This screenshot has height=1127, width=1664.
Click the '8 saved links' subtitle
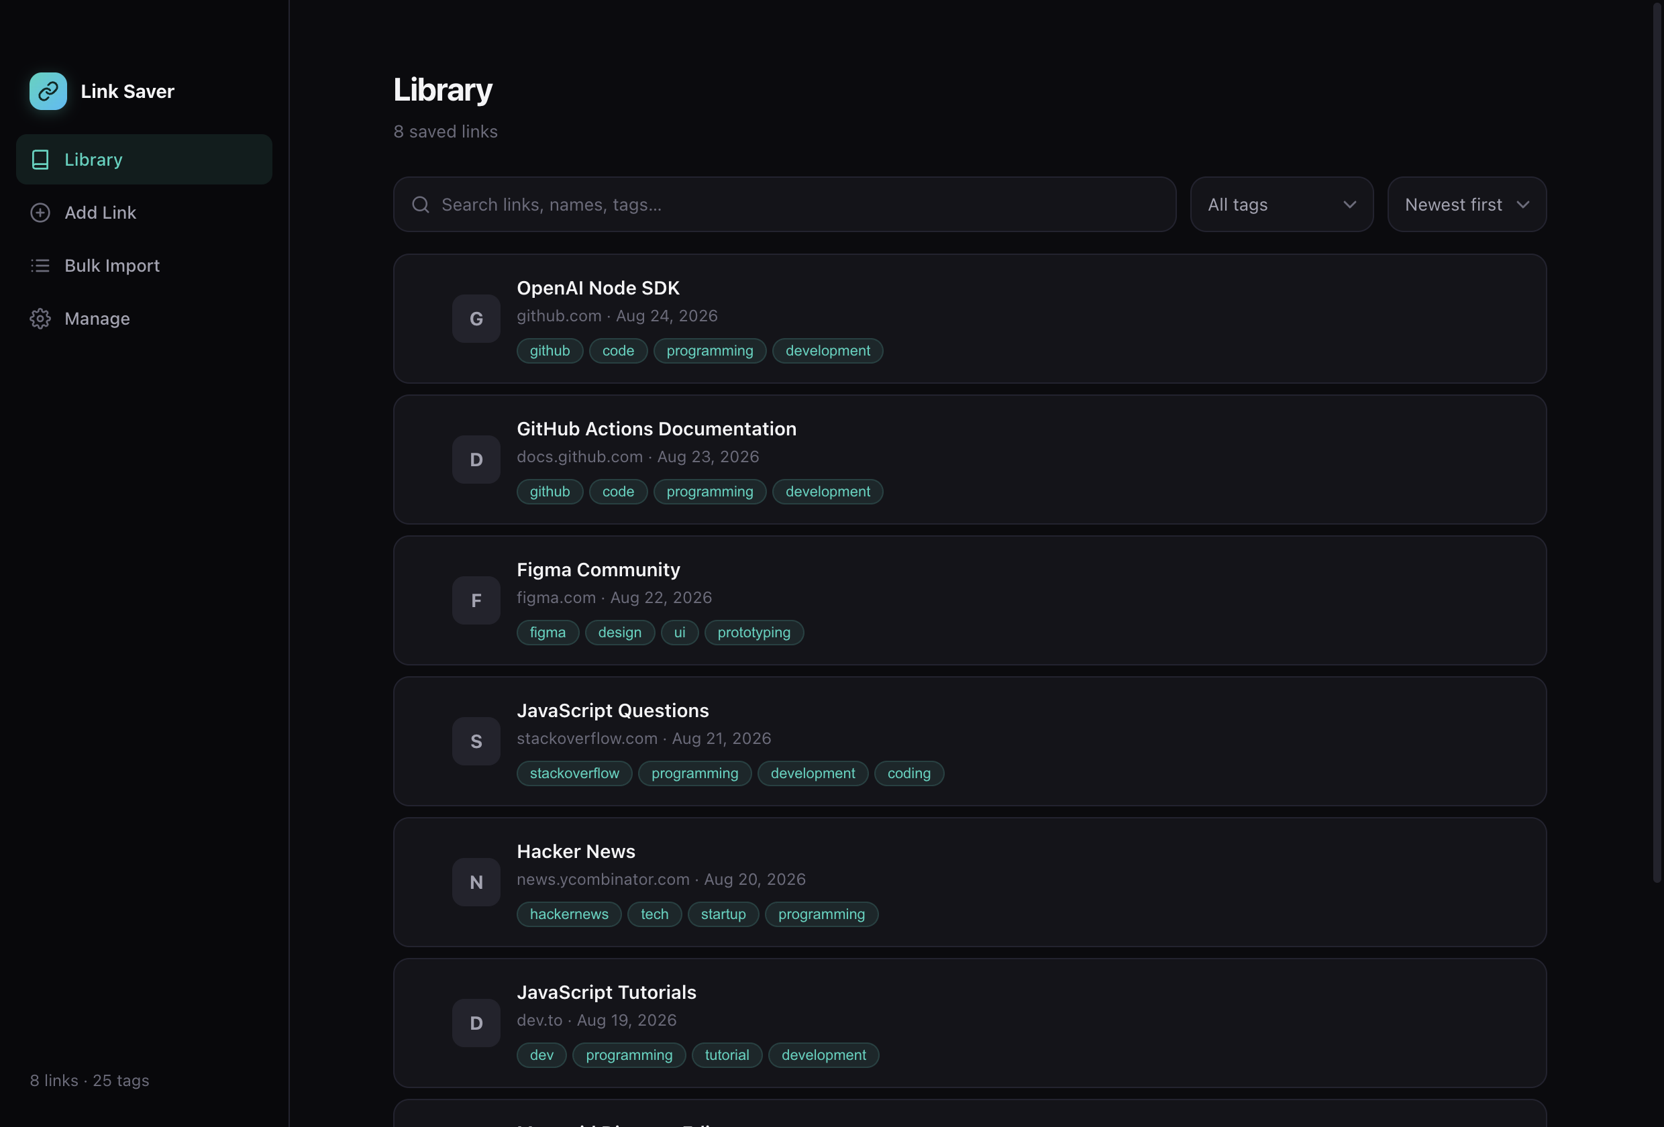click(446, 131)
